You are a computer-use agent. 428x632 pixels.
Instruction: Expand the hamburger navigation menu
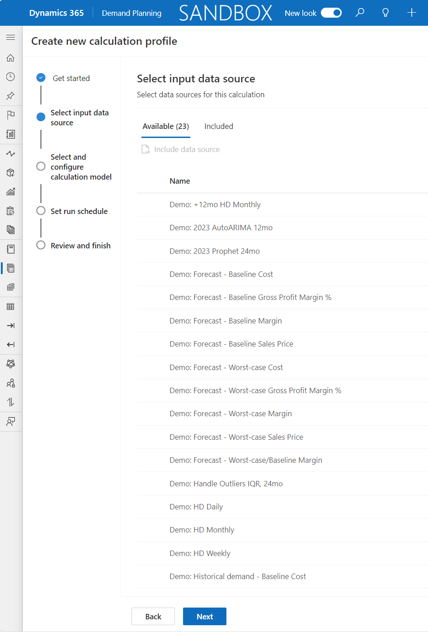pos(11,38)
